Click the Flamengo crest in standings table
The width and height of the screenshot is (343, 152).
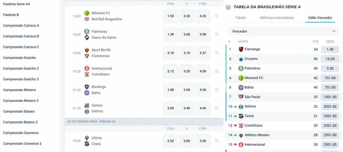241,49
